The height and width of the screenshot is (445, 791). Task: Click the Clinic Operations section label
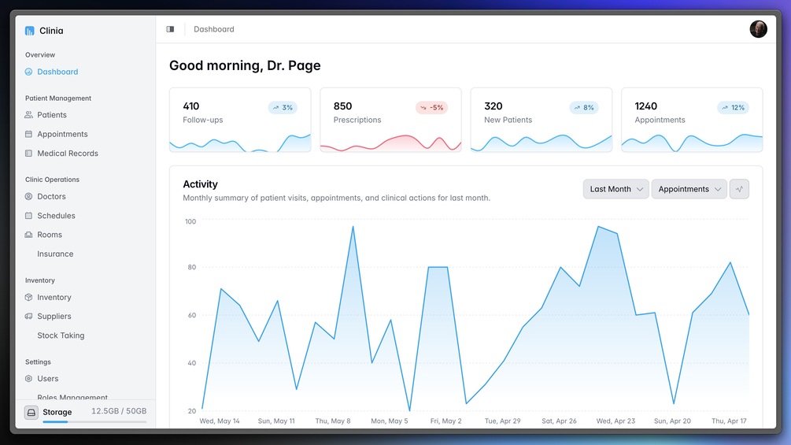click(x=52, y=180)
